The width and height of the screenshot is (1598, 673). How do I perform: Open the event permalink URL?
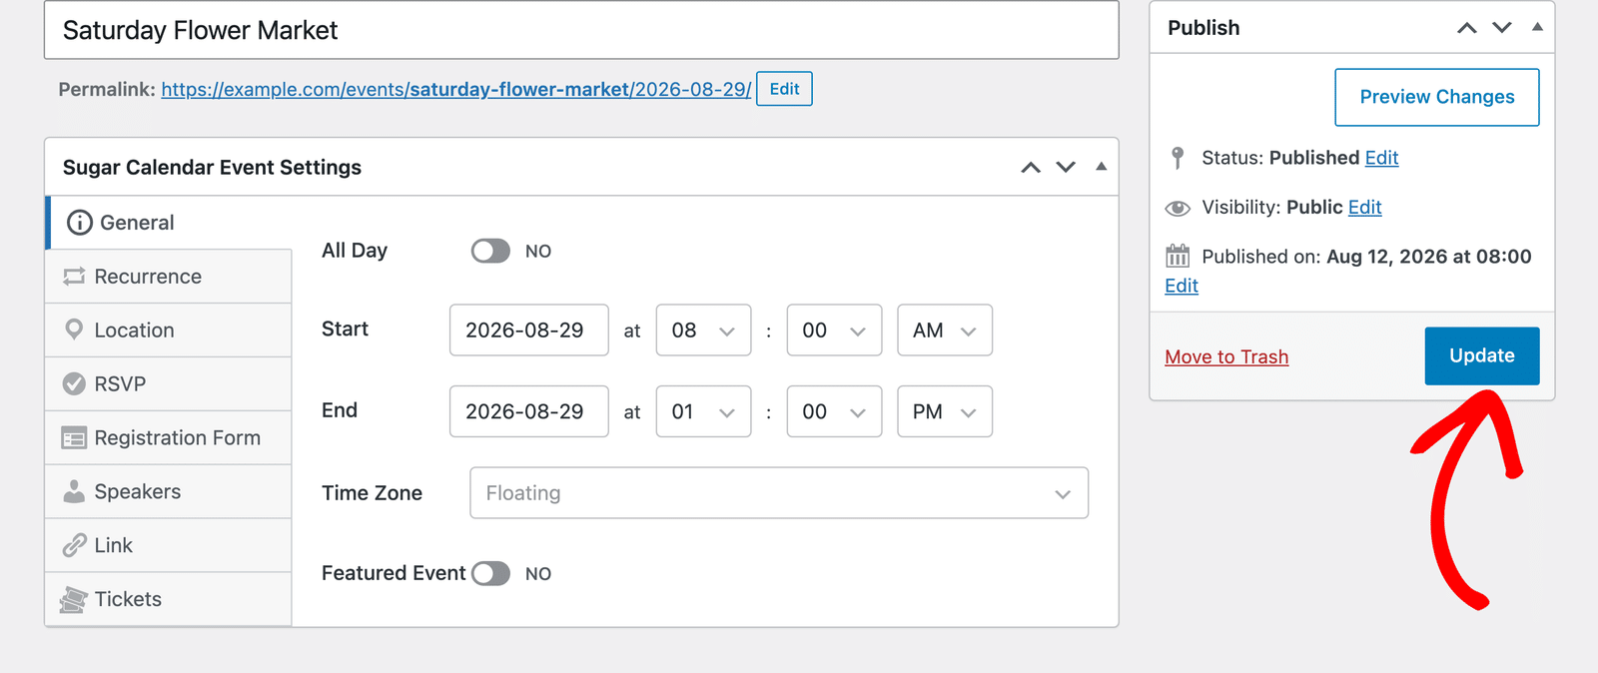point(456,89)
